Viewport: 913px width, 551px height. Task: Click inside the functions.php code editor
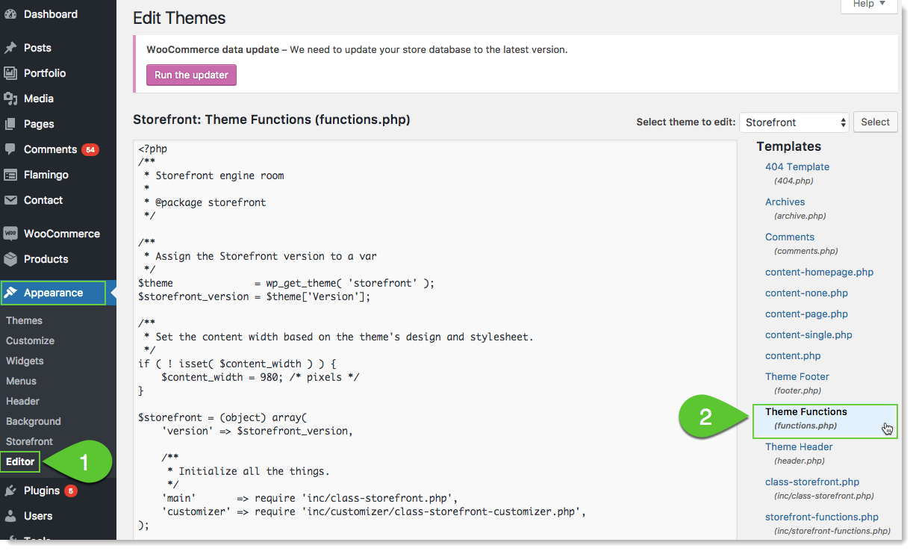(434, 340)
